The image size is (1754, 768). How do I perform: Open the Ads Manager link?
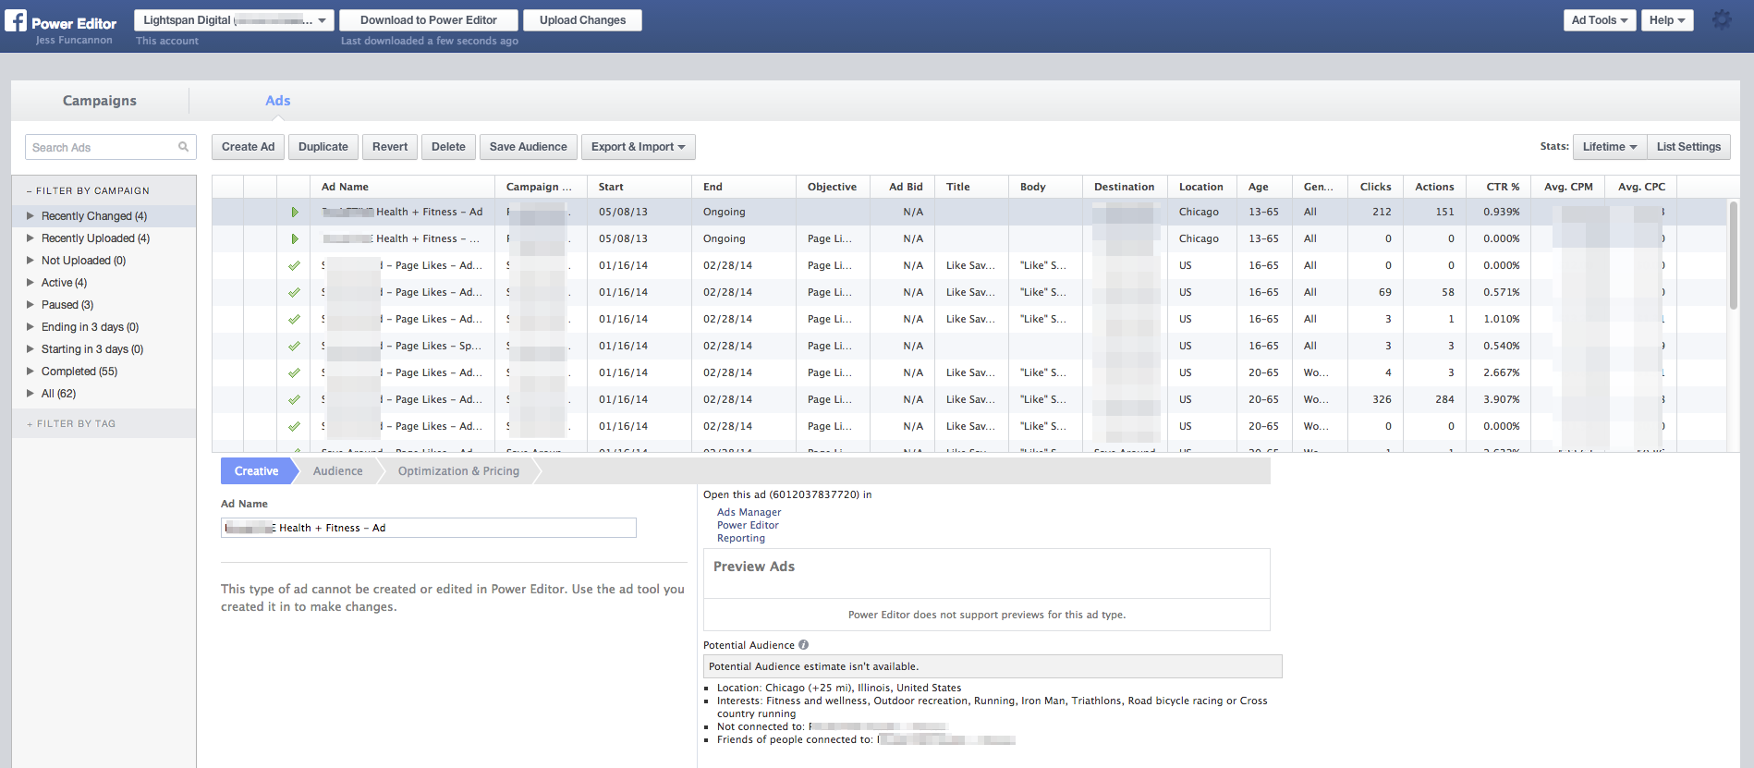[749, 512]
